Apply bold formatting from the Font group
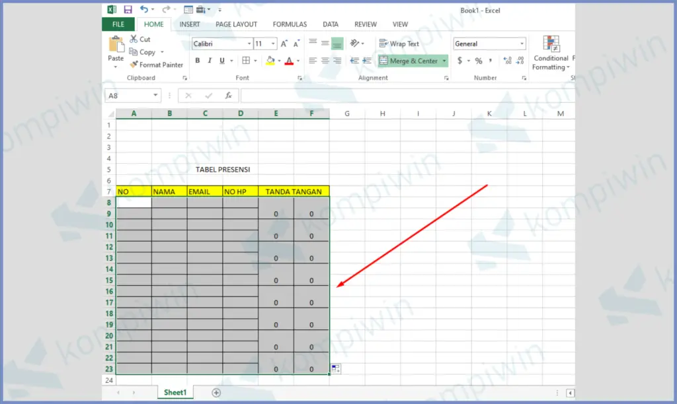This screenshot has height=404, width=677. point(198,60)
